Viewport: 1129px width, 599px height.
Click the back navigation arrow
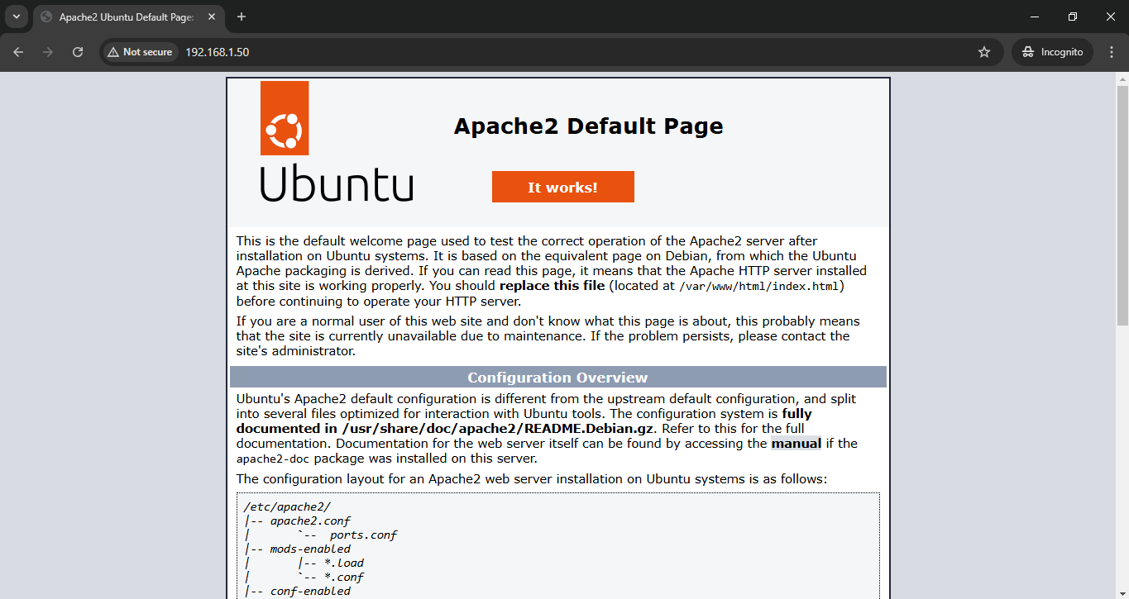click(18, 52)
